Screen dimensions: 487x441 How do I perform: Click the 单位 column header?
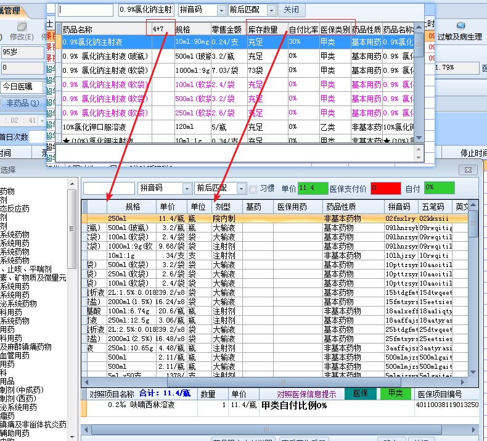(x=199, y=207)
